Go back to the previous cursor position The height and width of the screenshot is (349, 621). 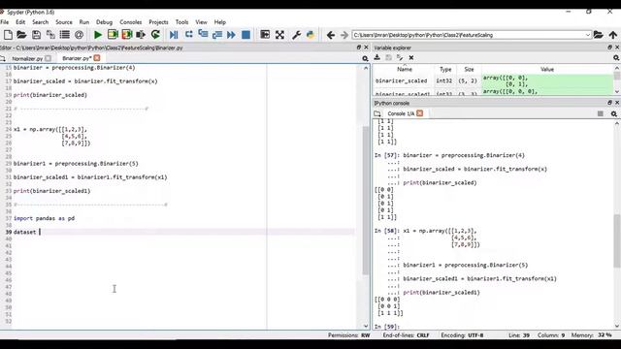[330, 35]
